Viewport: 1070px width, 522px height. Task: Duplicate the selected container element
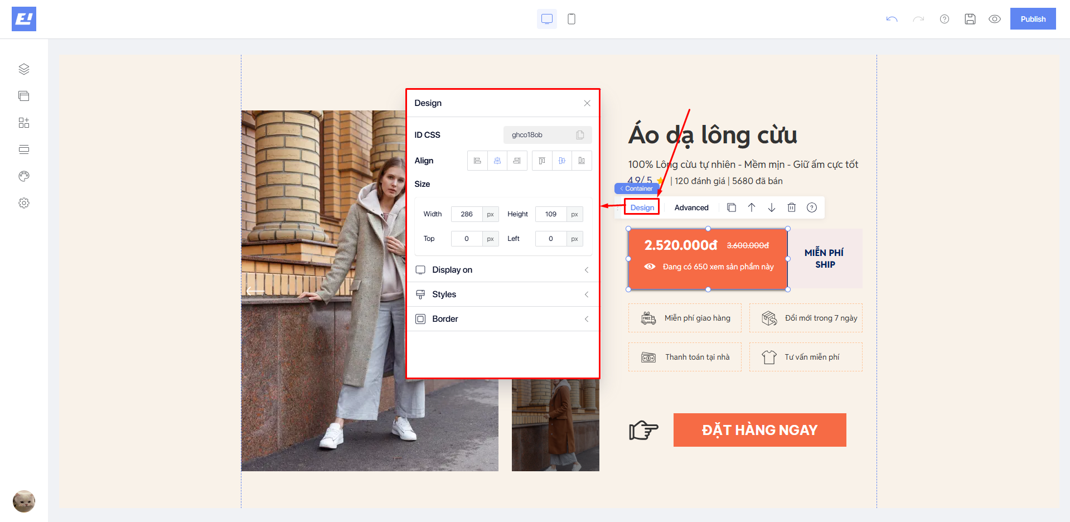(x=732, y=207)
